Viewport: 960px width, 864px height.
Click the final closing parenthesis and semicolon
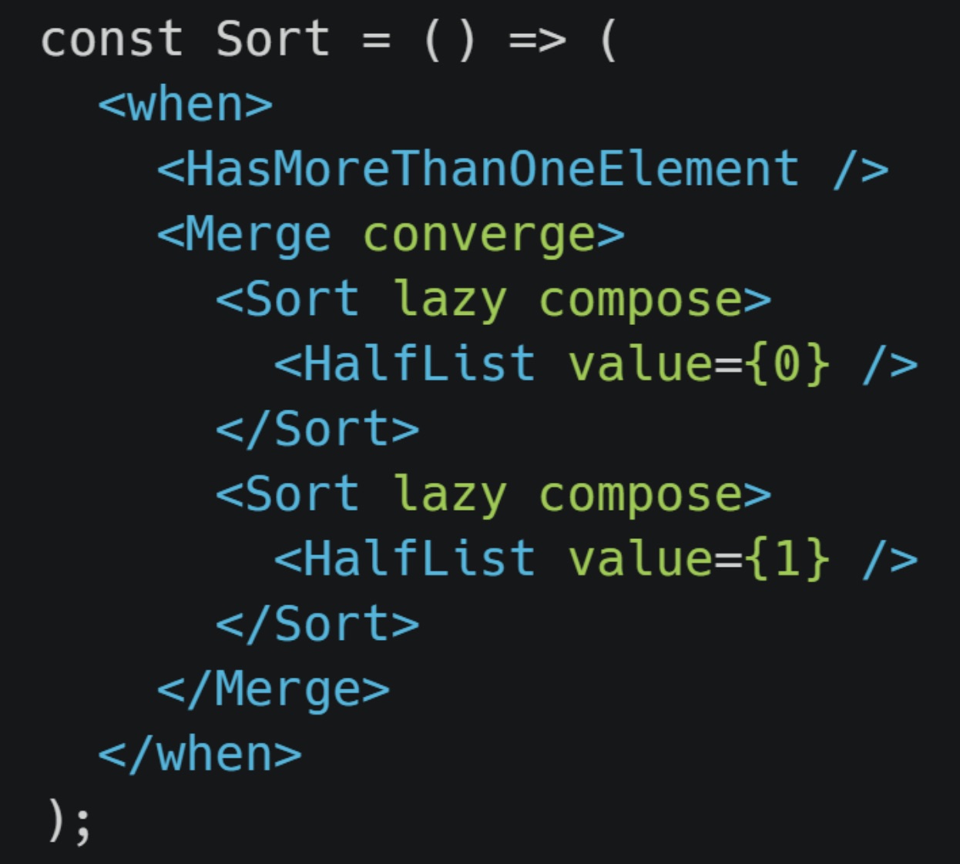point(69,821)
